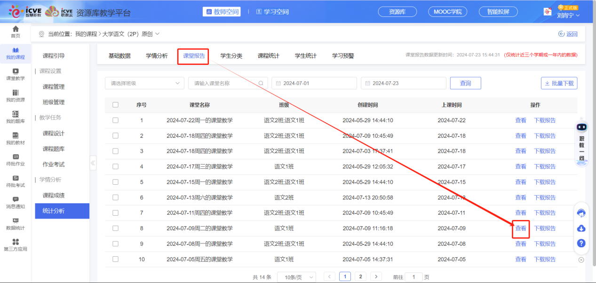Viewport: 596px width, 283px height.
Task: Tick the checkbox for 2024-07-09周二的课堂教学
Action: coord(115,228)
